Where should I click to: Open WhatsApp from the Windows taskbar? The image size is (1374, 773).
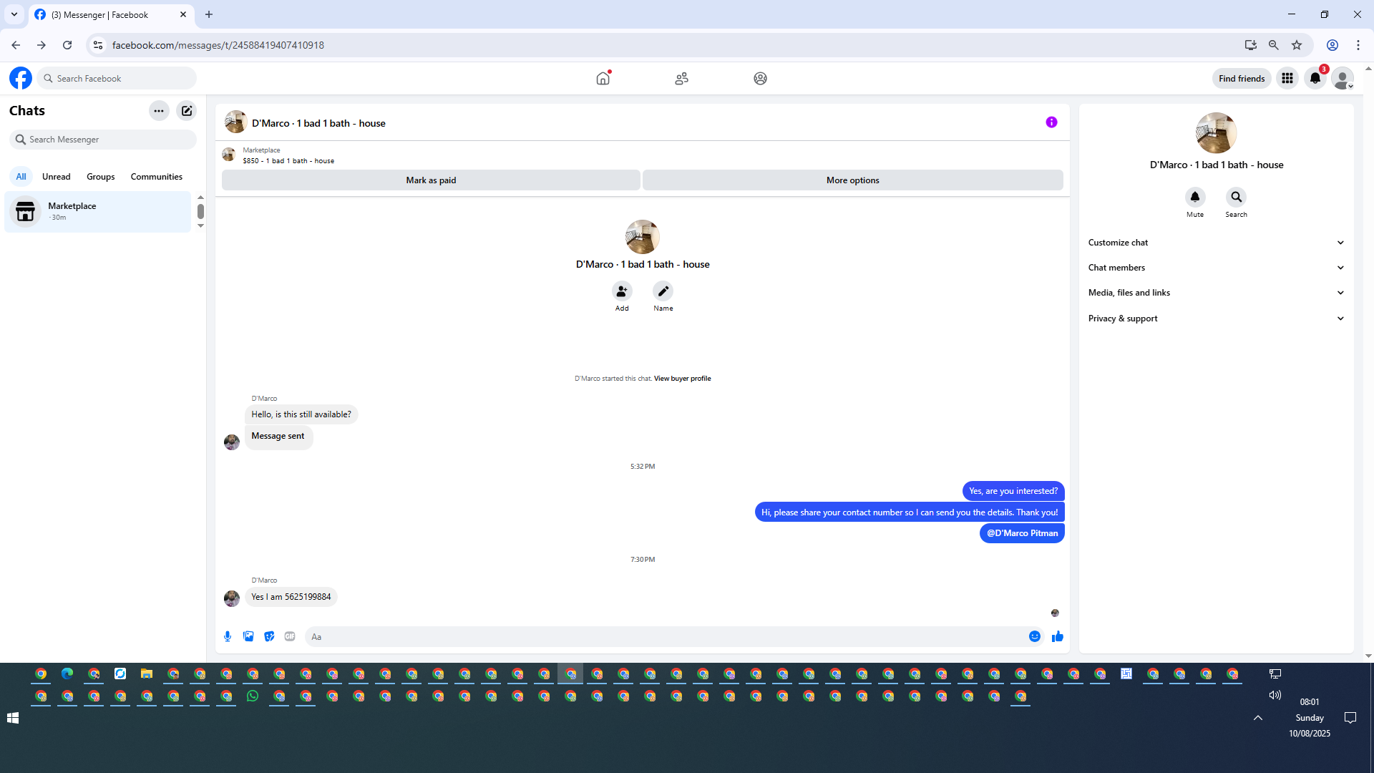point(253,696)
